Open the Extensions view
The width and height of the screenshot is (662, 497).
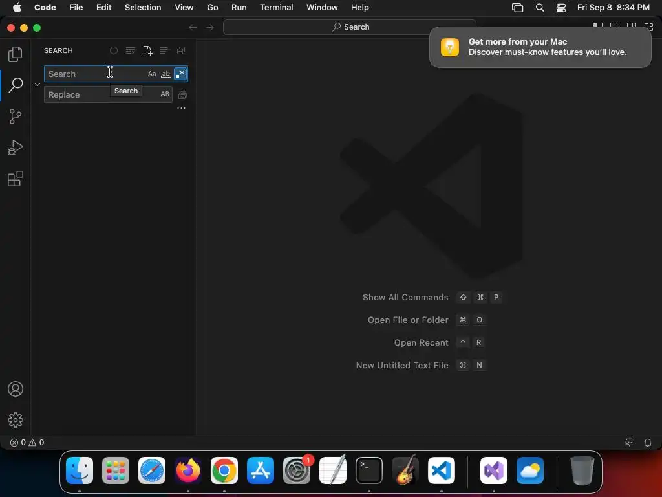point(16,179)
